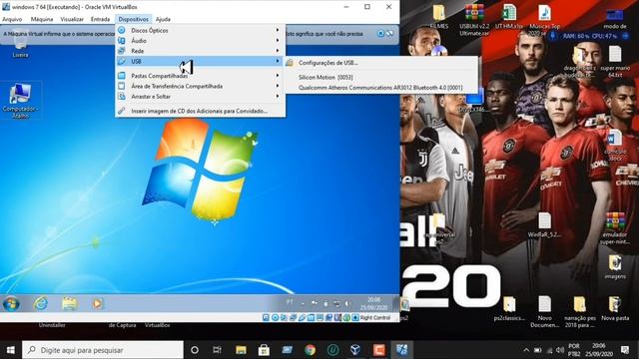This screenshot has width=639, height=359.
Task: Open host volume control in tray
Action: (x=560, y=350)
